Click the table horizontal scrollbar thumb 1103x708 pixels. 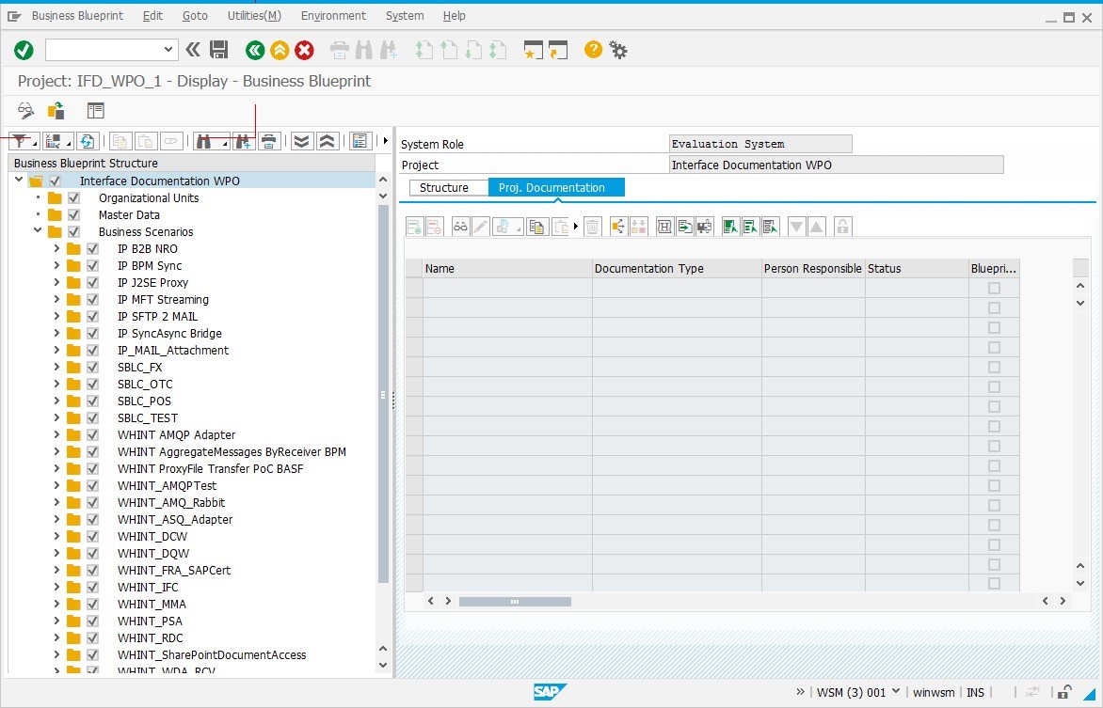514,601
